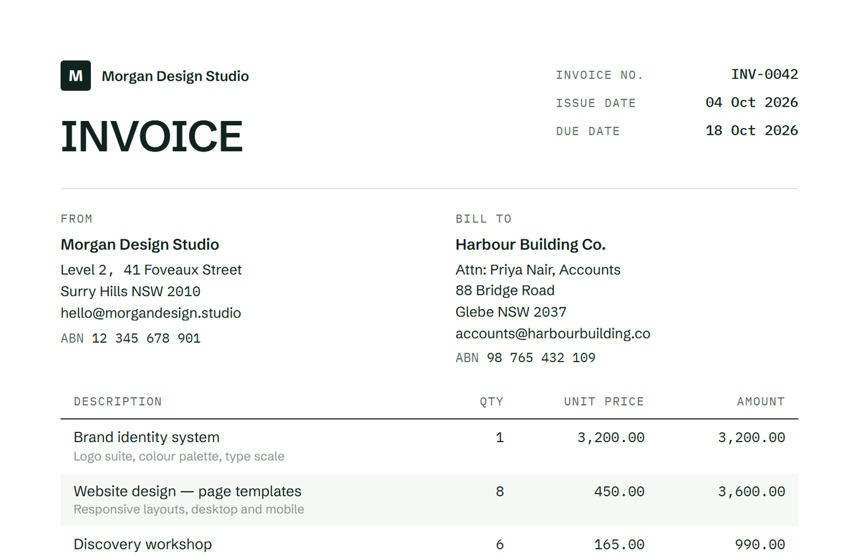The image size is (859, 558).
Task: Select 'Website design — page templates' line item
Action: point(188,491)
